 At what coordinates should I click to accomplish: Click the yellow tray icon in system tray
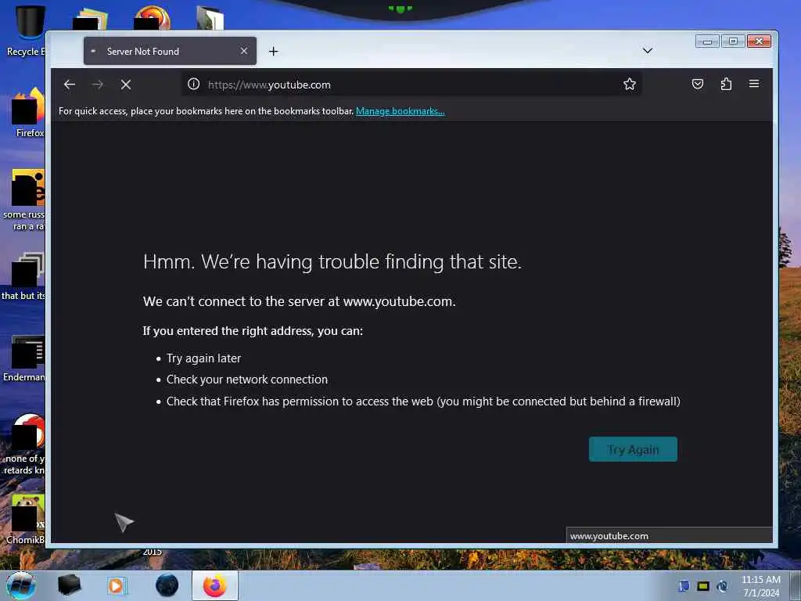(x=703, y=586)
